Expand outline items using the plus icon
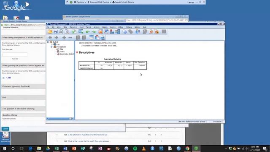Image resolution: width=270 pixels, height=152 pixels. pos(64,38)
